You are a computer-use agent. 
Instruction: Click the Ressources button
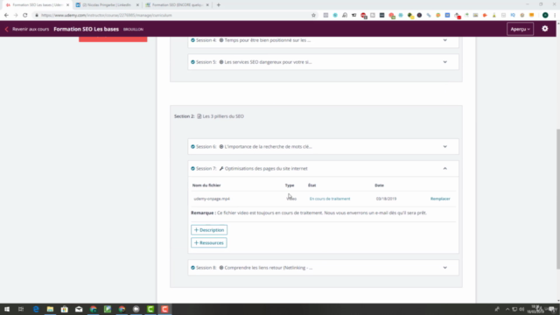pyautogui.click(x=209, y=243)
